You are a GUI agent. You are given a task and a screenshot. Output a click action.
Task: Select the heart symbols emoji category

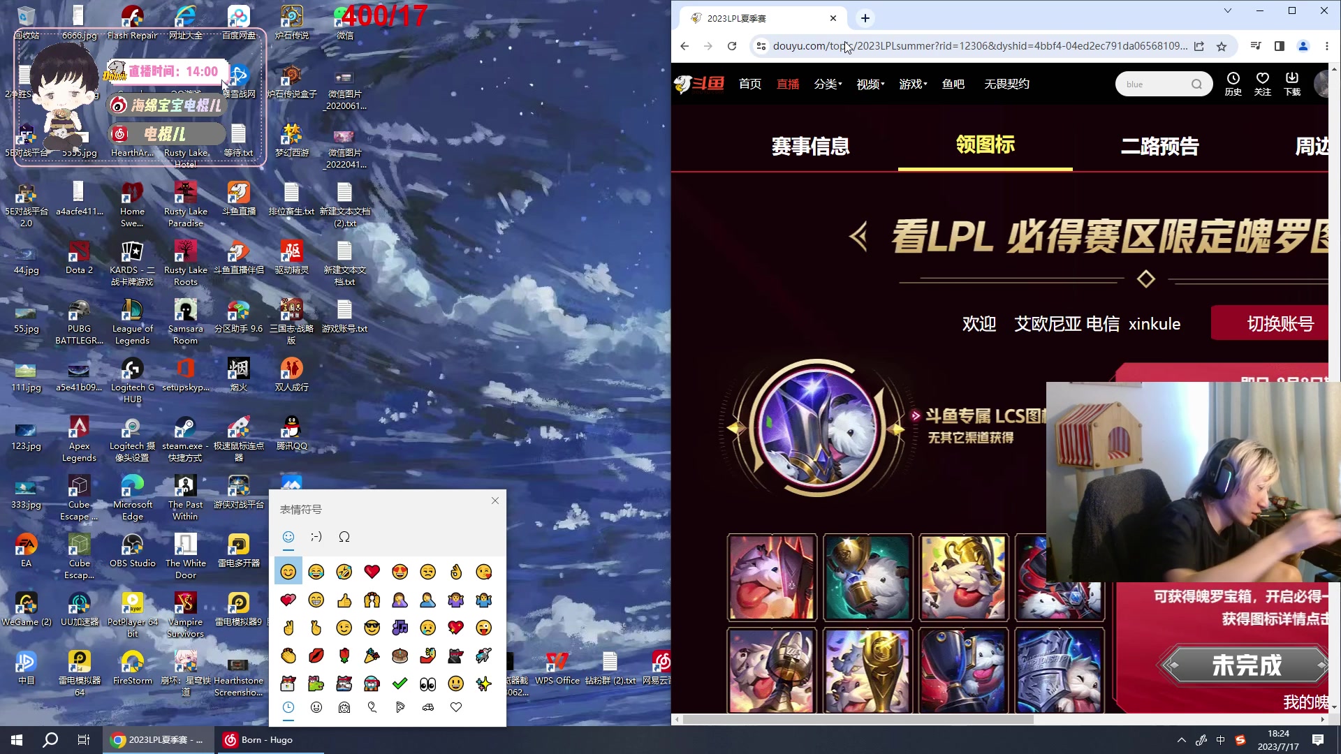pos(455,707)
